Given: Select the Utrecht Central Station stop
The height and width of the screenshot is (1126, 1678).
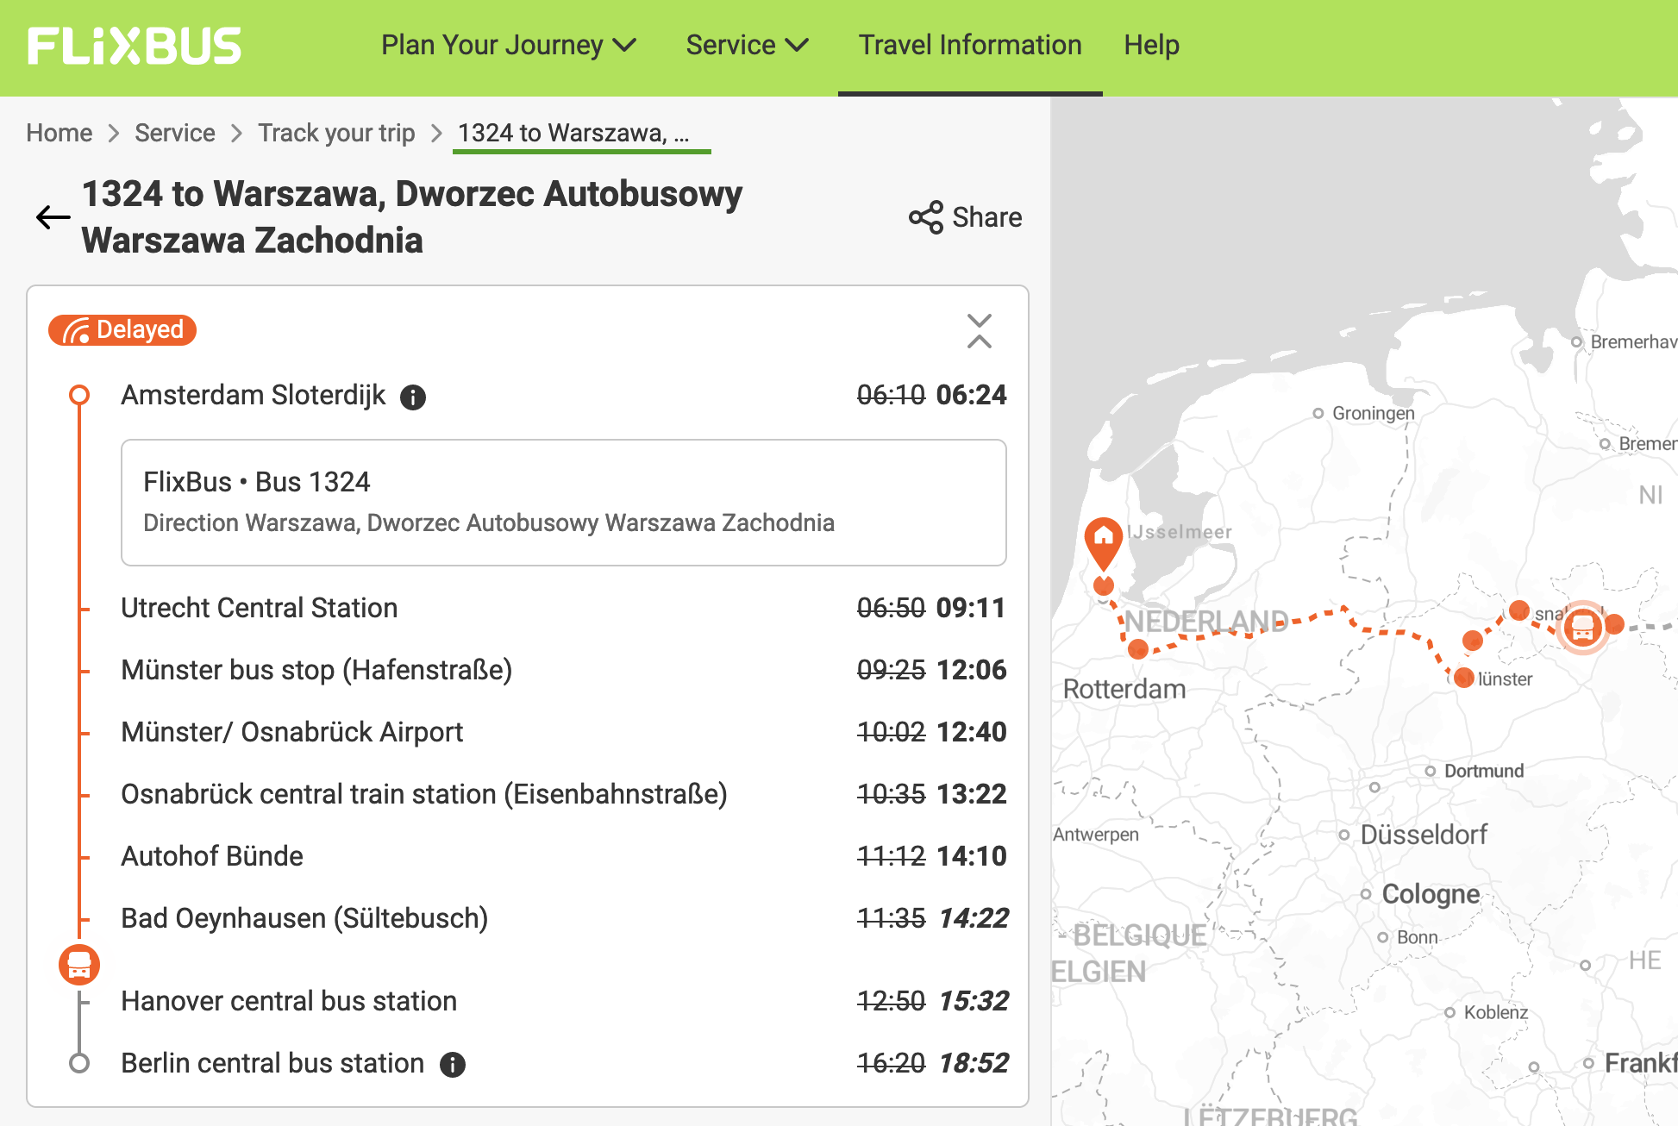Looking at the screenshot, I should coord(259,608).
